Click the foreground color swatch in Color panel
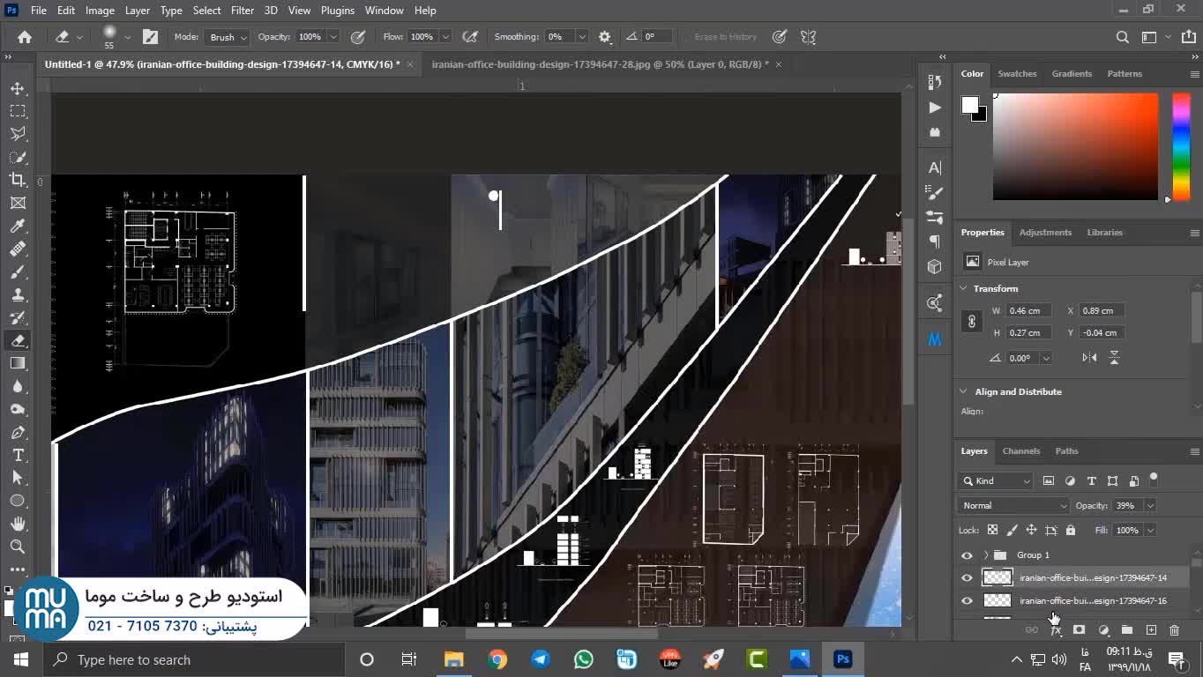 [x=969, y=105]
